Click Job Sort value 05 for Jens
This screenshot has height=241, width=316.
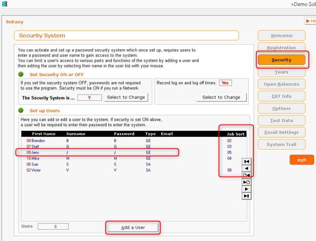pos(229,152)
